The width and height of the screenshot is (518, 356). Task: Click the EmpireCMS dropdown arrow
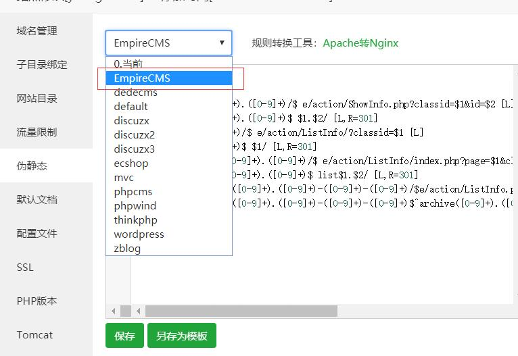pos(222,43)
